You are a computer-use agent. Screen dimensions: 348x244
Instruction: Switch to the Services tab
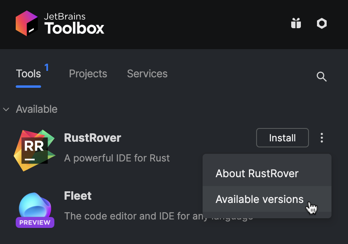147,74
